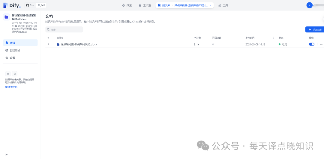Click the knowledge base title in sidebar
The height and width of the screenshot is (159, 324).
pyautogui.click(x=24, y=17)
